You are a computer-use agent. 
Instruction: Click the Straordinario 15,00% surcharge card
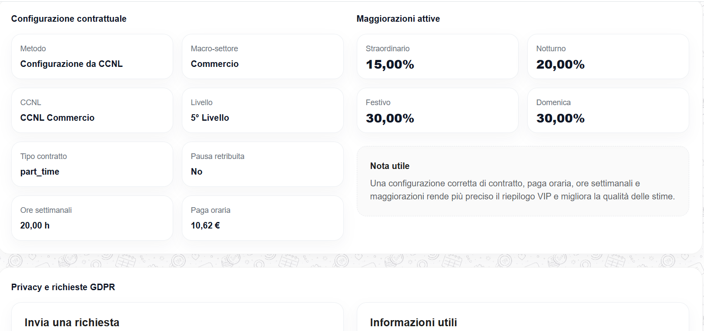[x=437, y=56]
